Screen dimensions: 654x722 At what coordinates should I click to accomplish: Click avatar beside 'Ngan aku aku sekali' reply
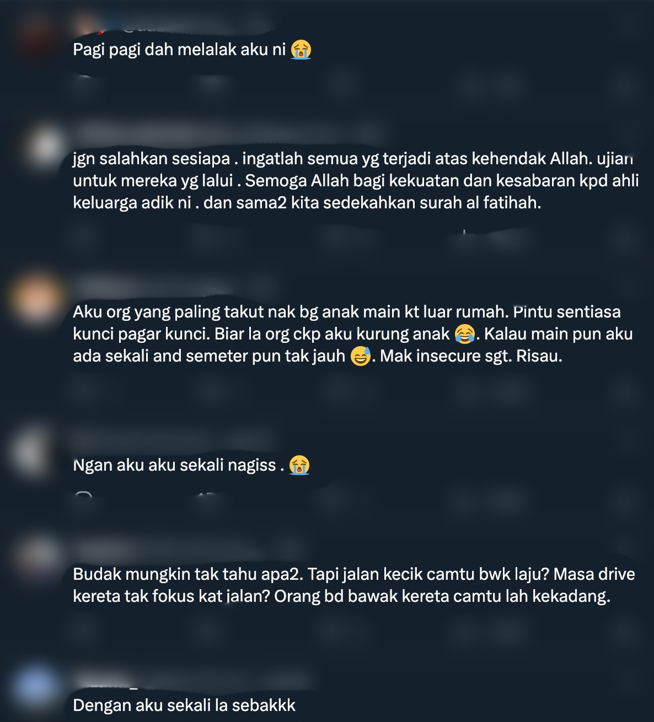pyautogui.click(x=34, y=452)
